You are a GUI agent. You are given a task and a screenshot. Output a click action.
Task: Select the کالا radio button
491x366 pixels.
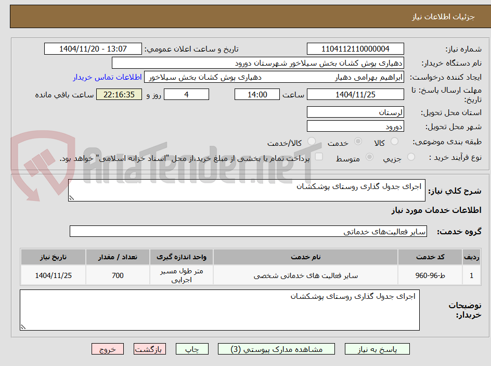(x=394, y=141)
